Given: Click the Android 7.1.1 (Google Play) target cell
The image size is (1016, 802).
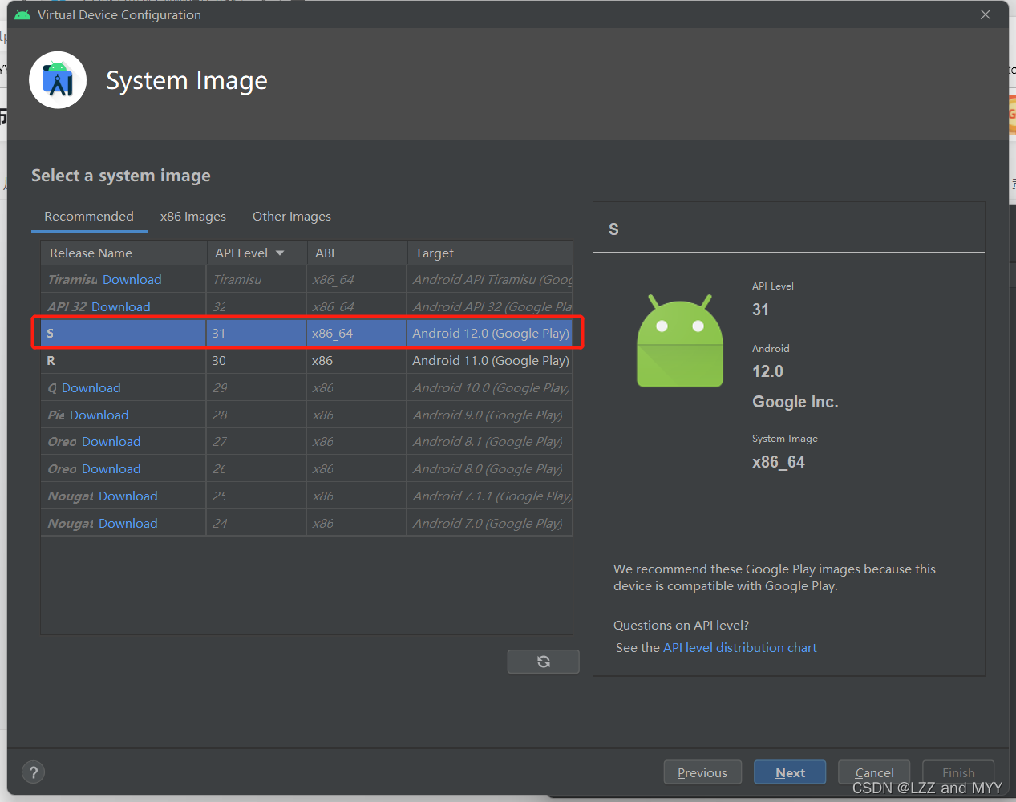Looking at the screenshot, I should click(x=490, y=496).
